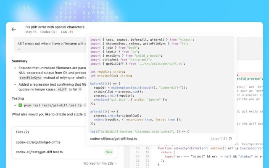Click the "let repoDir: string;" code line
This screenshot has height=168, width=269.
click(108, 72)
